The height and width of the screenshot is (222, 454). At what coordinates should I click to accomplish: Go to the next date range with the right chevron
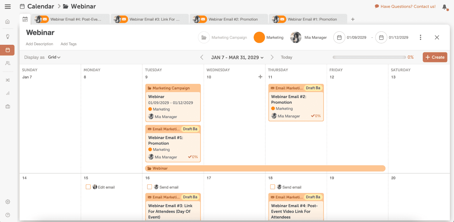(272, 57)
